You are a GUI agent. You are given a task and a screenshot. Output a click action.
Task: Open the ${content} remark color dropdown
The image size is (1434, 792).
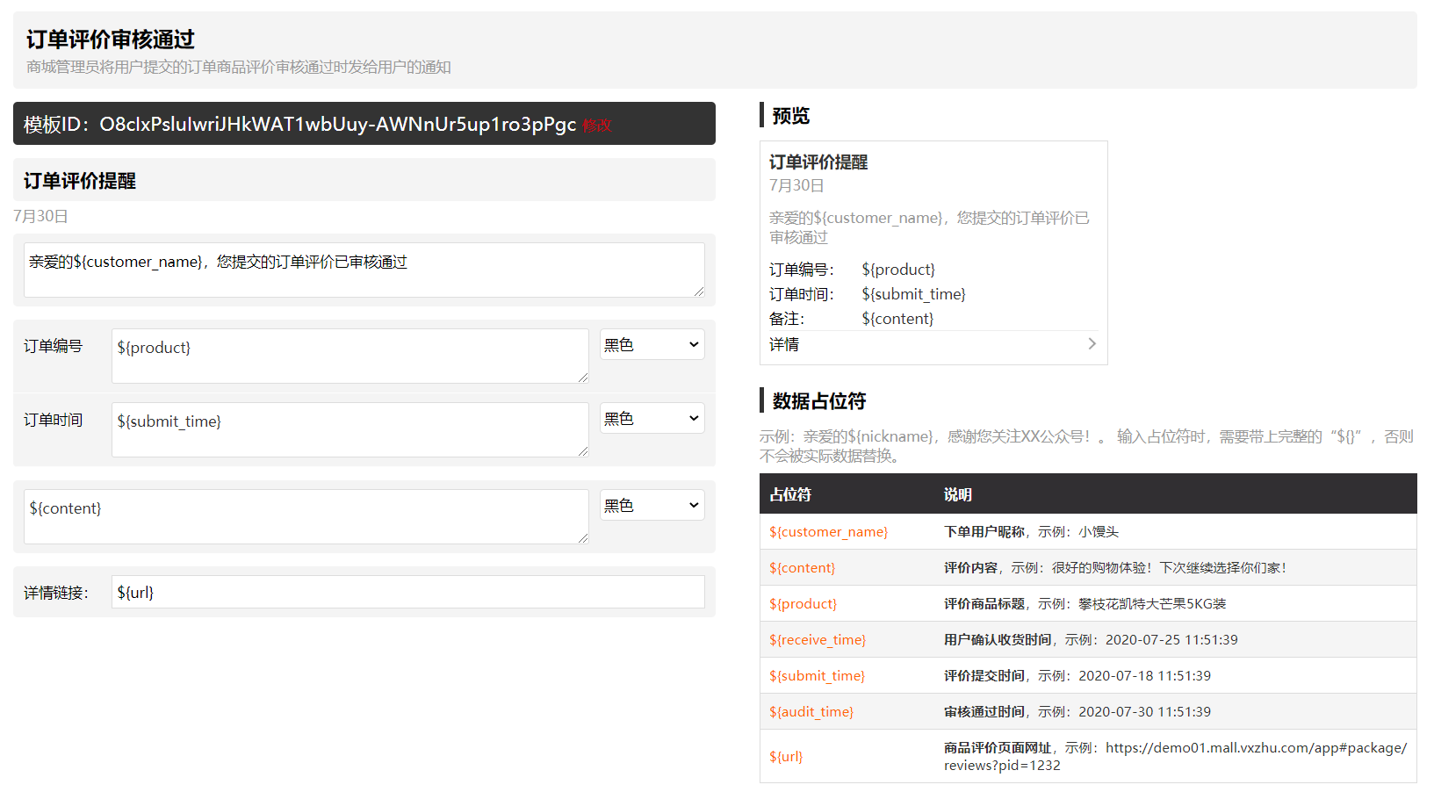(652, 505)
